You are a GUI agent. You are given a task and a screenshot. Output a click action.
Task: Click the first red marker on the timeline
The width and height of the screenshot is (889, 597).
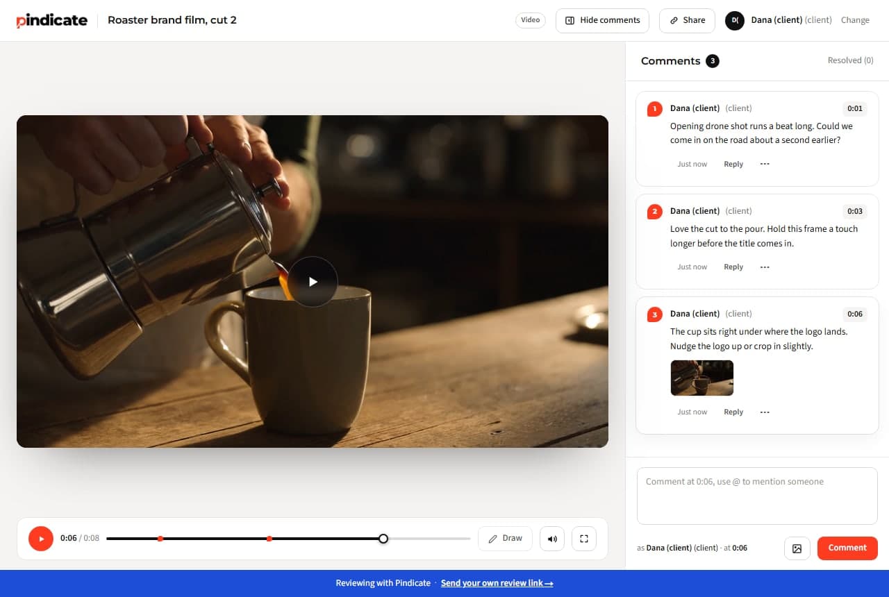tap(160, 539)
